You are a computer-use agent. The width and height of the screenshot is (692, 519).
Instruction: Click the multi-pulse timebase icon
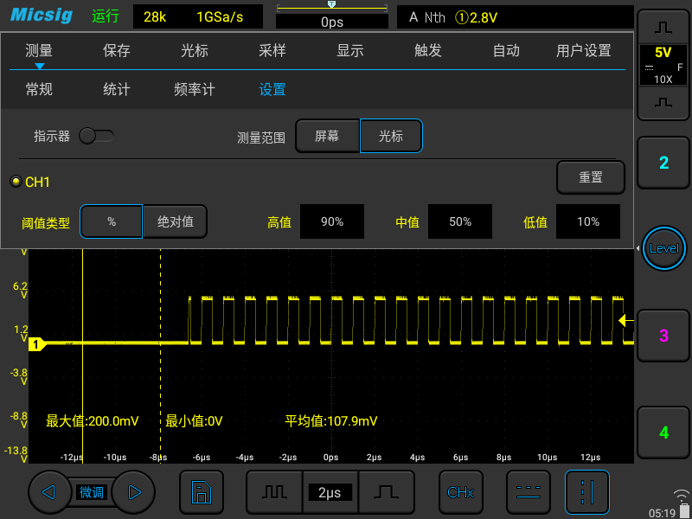coord(274,492)
